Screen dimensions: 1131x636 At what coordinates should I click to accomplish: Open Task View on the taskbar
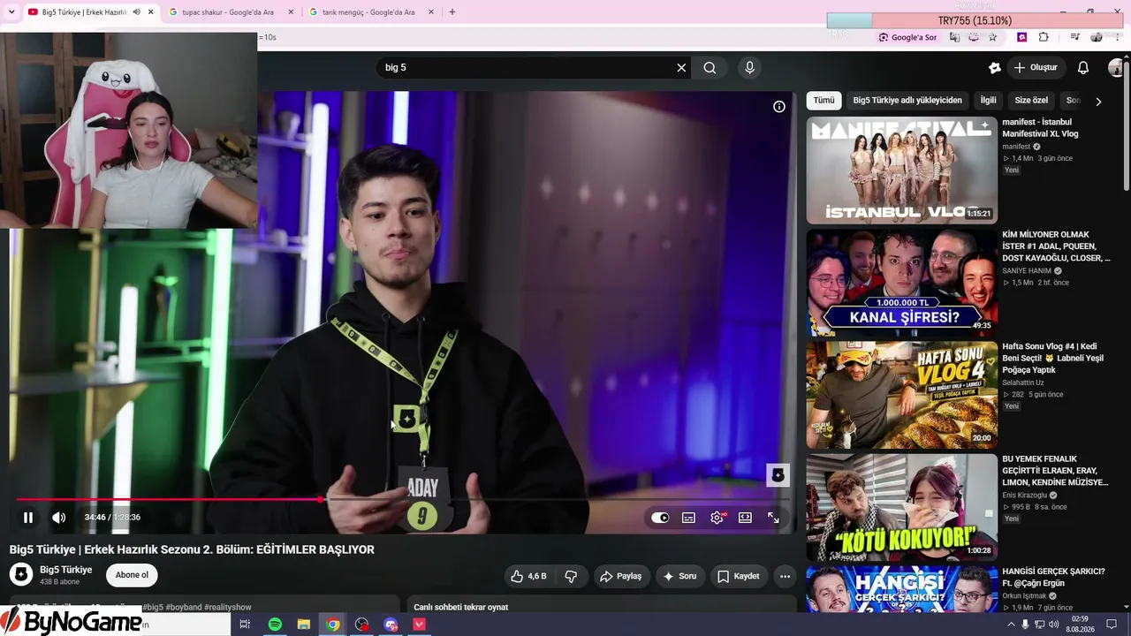point(245,625)
